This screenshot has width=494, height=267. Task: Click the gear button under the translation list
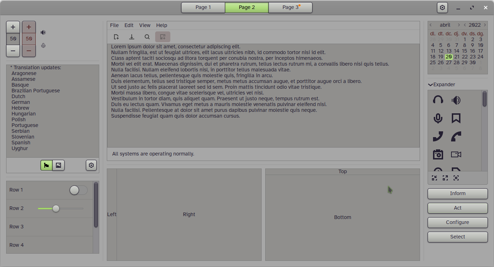tap(91, 165)
